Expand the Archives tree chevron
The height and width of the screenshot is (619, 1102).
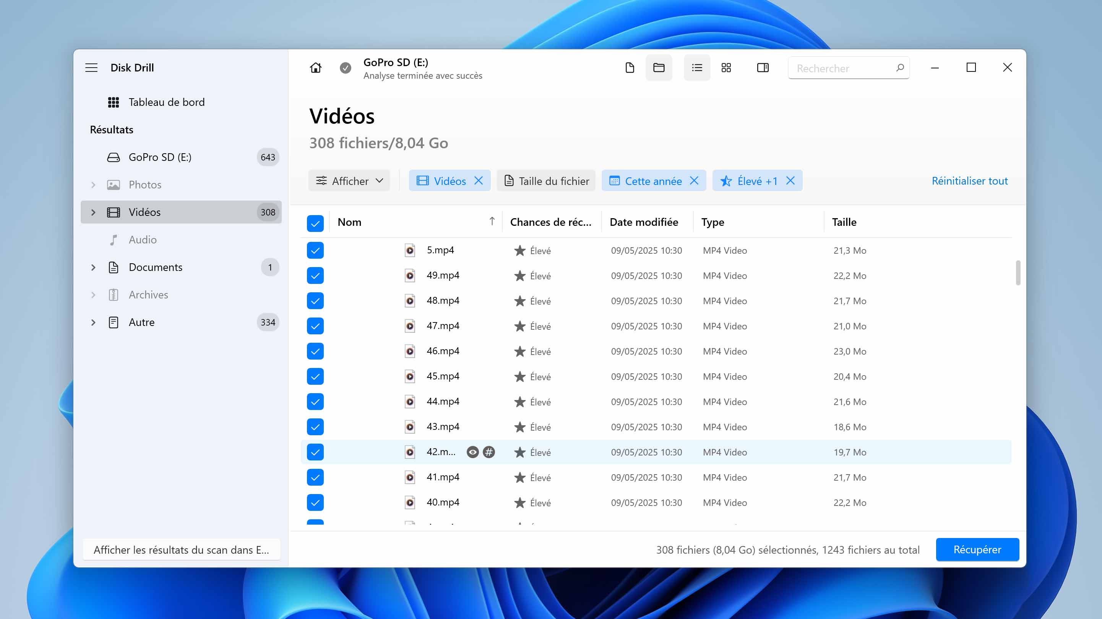point(93,295)
